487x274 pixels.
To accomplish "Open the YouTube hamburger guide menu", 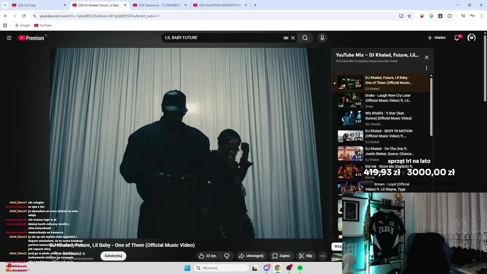I will 9,38.
